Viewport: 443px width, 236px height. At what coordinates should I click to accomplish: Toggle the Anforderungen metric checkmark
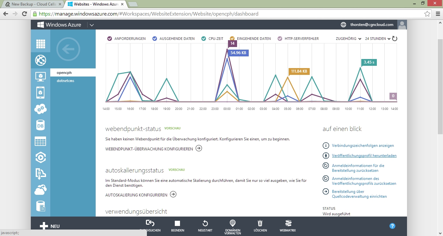tap(110, 39)
